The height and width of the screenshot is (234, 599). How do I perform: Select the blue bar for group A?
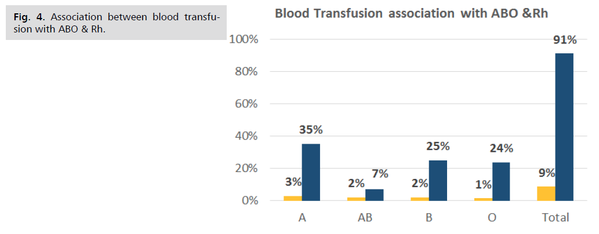coord(310,172)
